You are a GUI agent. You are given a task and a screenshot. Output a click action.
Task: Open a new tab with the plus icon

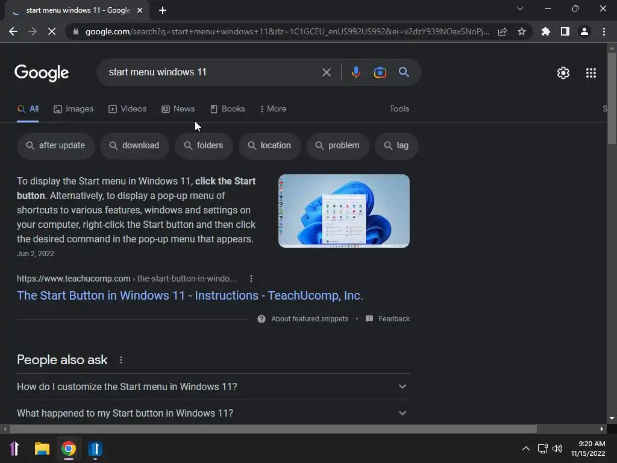(x=163, y=11)
